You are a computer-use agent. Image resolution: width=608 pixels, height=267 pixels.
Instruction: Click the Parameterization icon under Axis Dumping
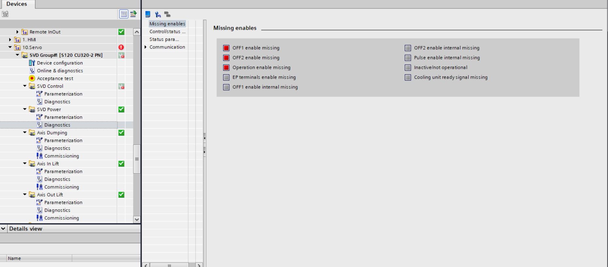tap(39, 140)
